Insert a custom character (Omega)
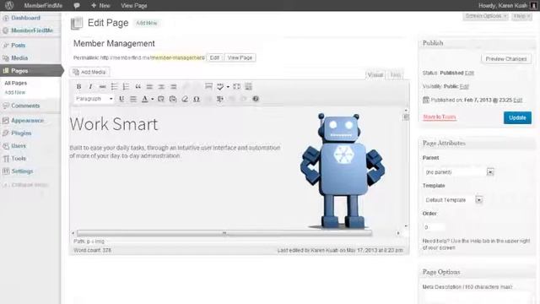 pos(197,99)
